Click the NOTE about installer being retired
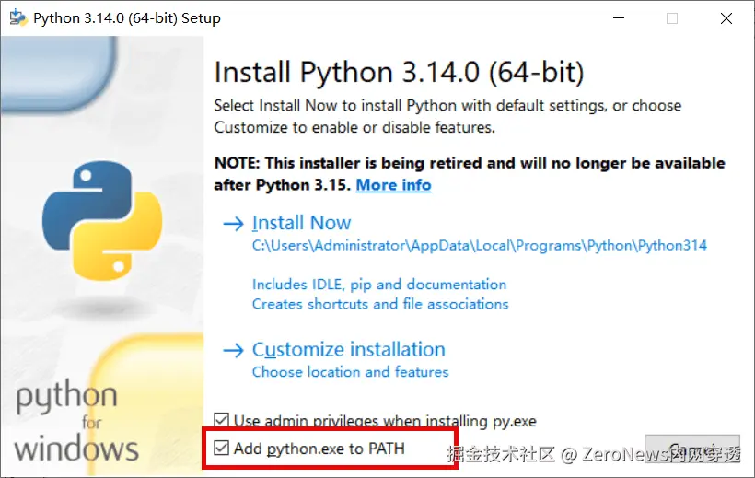 click(x=470, y=174)
